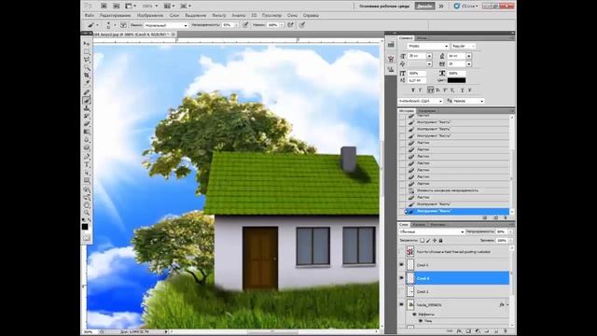Hide layer Слой 5 via eye icon
Image resolution: width=597 pixels, height=336 pixels.
401,265
